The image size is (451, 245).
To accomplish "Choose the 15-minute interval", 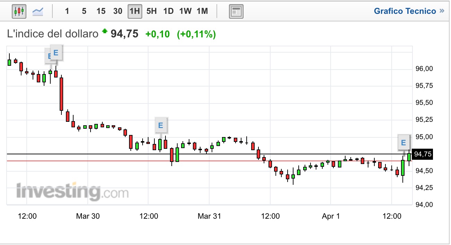I will point(101,11).
